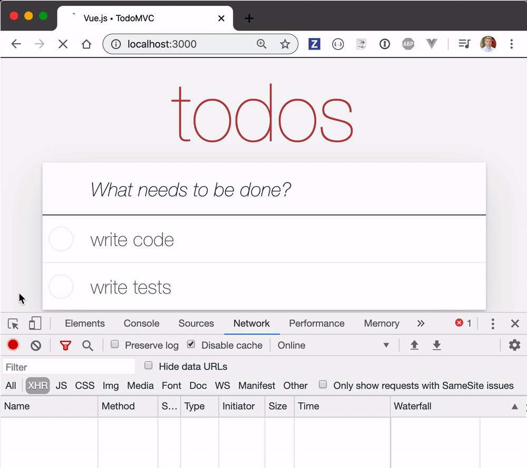
Task: Click the DevTools inspect element picker icon
Action: pos(13,324)
